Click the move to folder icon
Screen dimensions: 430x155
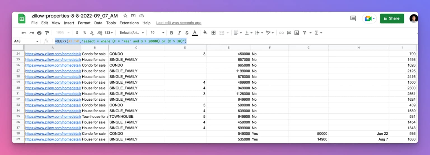point(133,16)
